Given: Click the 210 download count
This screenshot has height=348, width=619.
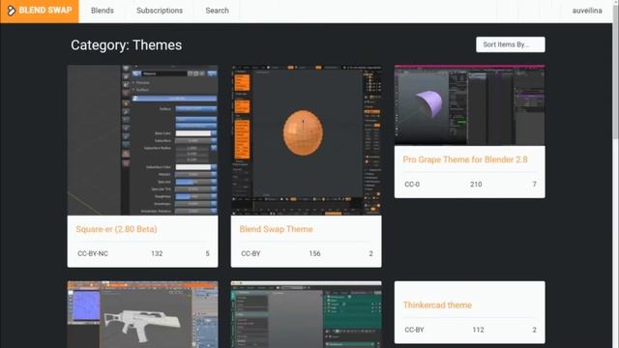Looking at the screenshot, I should (476, 185).
